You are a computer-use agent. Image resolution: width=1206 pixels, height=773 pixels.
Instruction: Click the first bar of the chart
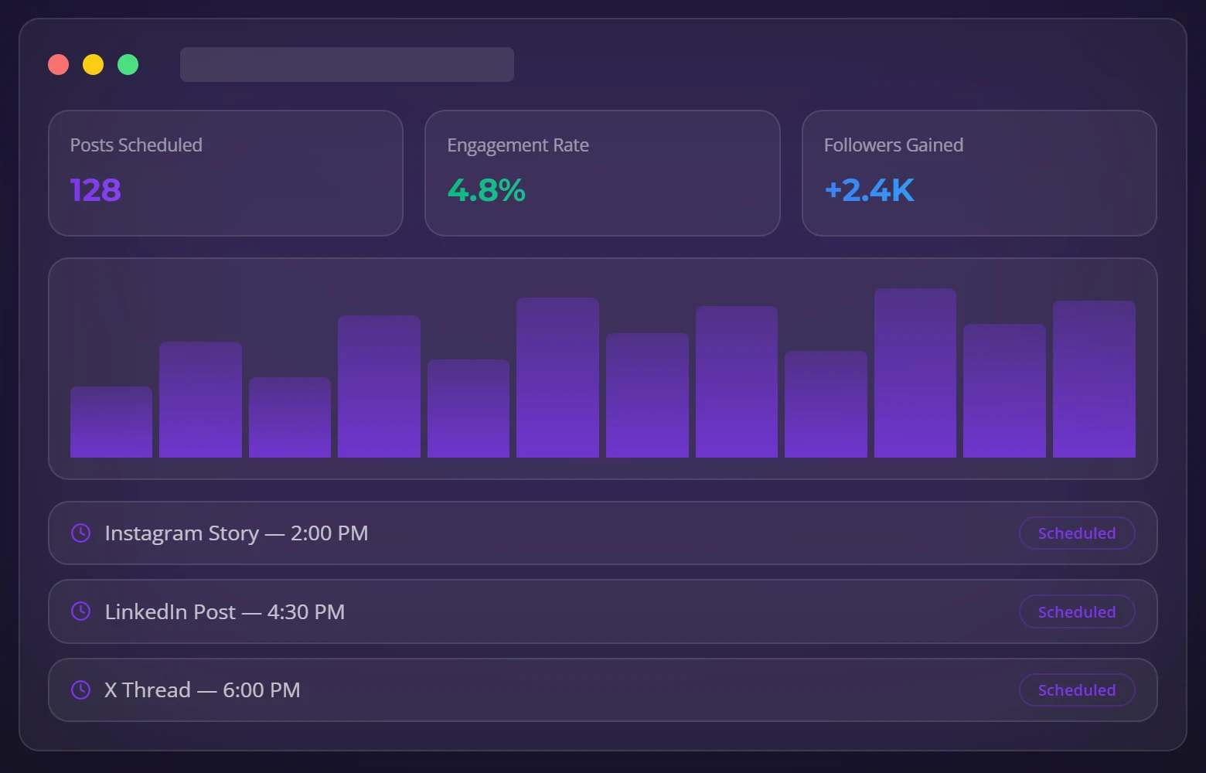[111, 421]
